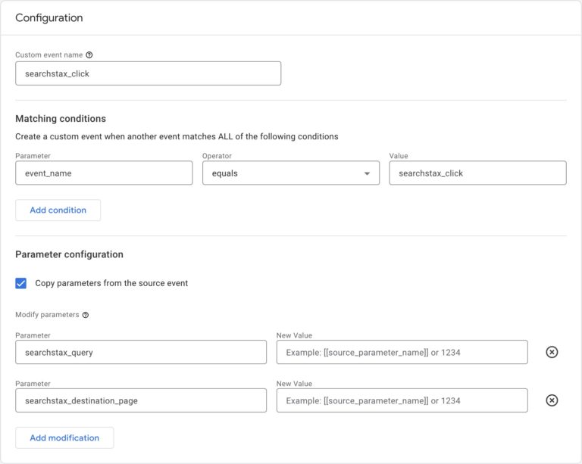Click the Value field containing searchstax_click

tap(477, 173)
